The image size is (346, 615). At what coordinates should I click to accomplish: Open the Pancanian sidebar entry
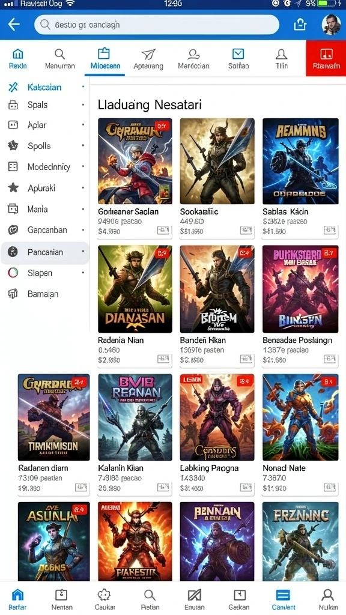click(45, 252)
